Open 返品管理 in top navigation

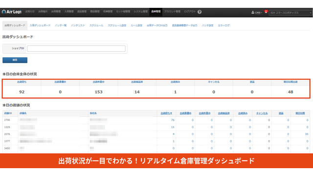point(82,12)
